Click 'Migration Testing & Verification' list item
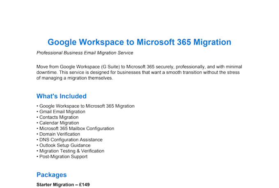The image size is (279, 188). coord(70,151)
